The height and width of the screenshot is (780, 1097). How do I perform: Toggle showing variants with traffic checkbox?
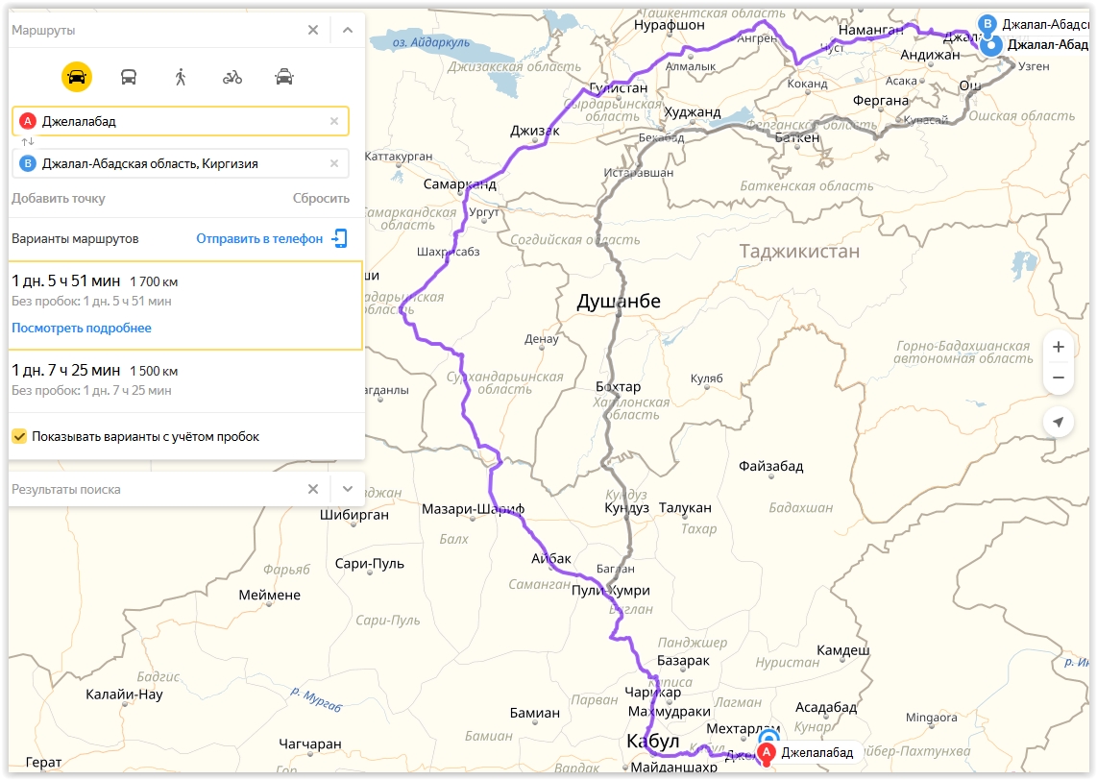point(19,436)
